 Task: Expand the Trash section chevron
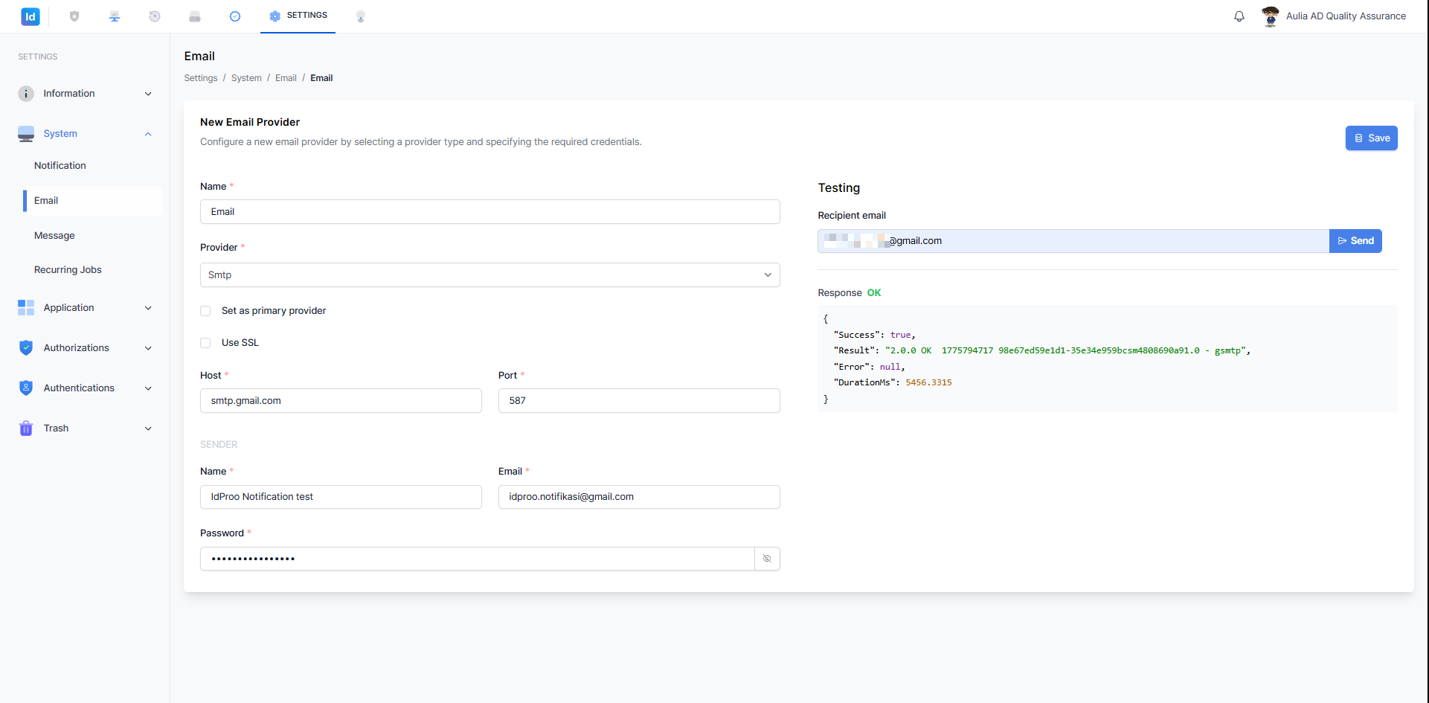point(148,428)
